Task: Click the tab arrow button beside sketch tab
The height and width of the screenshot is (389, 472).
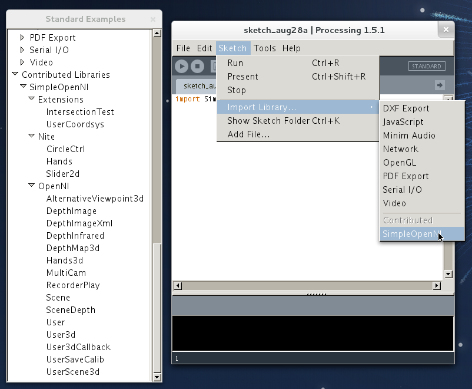Action: coord(440,85)
